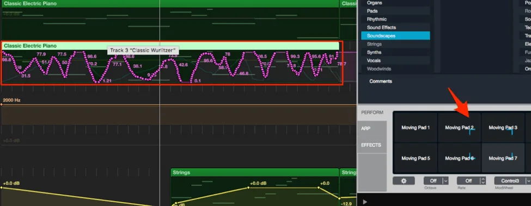Click the 2000 Hz automation point
The image size is (531, 206).
pyautogui.click(x=1, y=105)
